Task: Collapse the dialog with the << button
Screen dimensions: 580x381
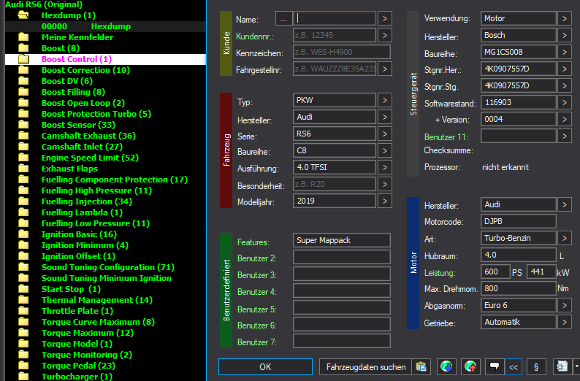Action: [514, 366]
